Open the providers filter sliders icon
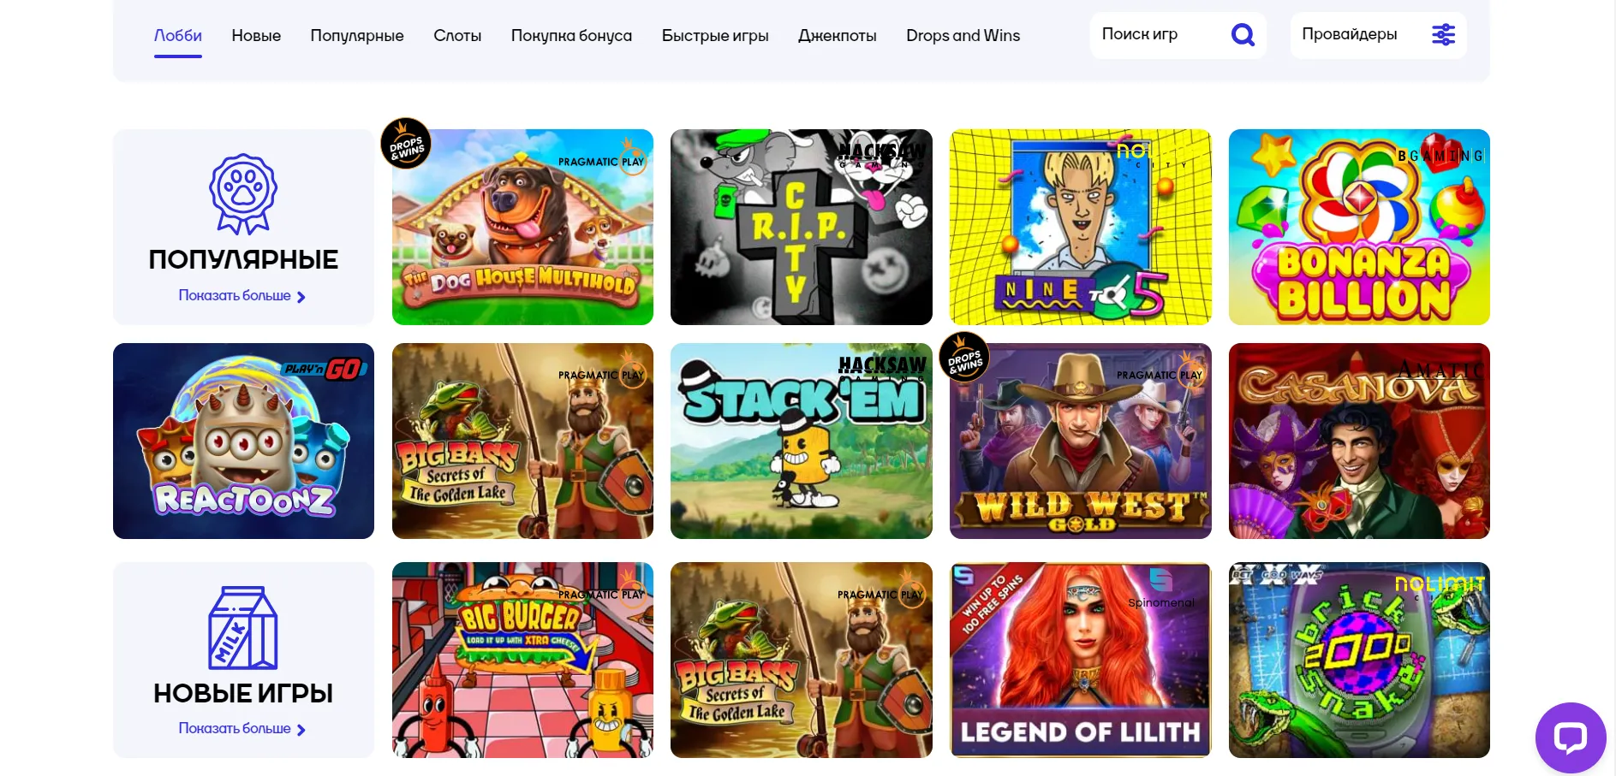 pos(1443,35)
